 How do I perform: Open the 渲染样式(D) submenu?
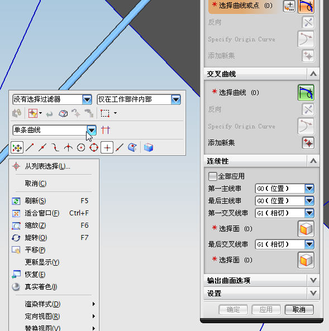(54, 304)
